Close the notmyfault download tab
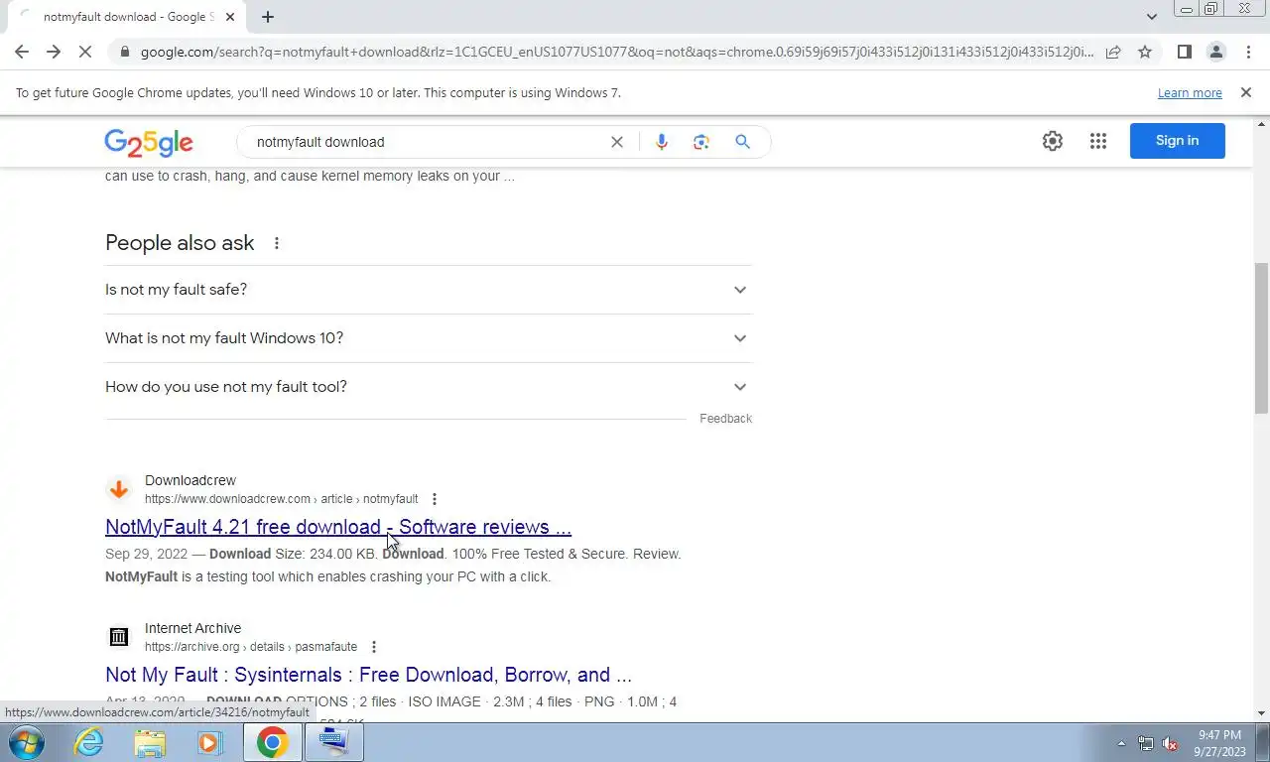 pyautogui.click(x=230, y=17)
